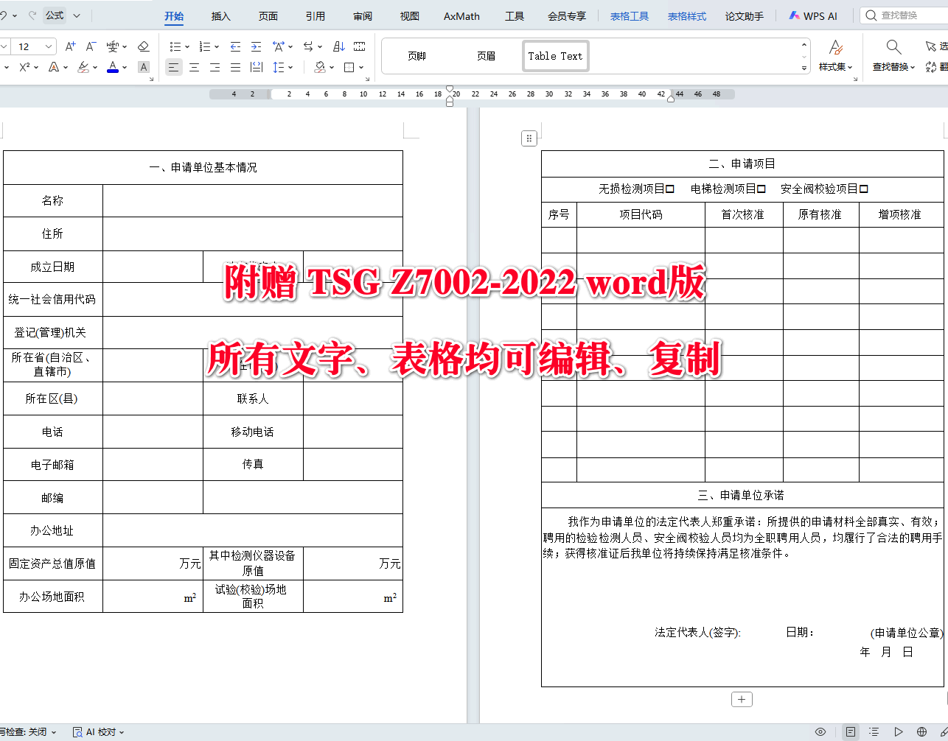Image resolution: width=948 pixels, height=741 pixels.
Task: Open the font size 12 dropdown
Action: (x=49, y=46)
